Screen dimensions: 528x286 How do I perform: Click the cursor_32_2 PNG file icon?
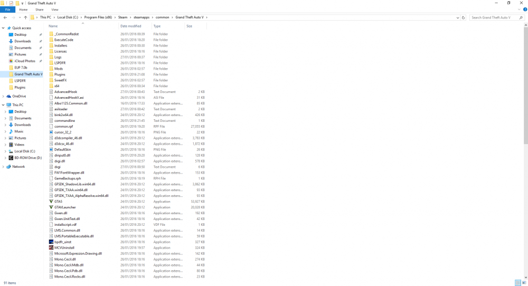tap(51, 132)
